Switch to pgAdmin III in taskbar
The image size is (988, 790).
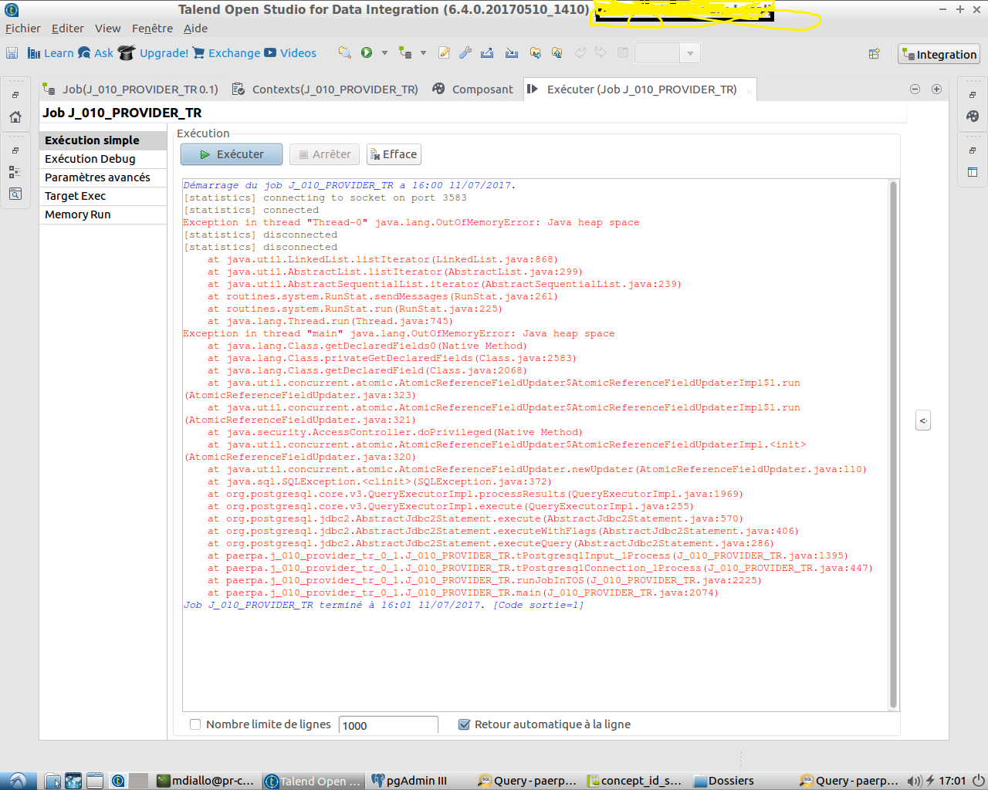pos(411,781)
